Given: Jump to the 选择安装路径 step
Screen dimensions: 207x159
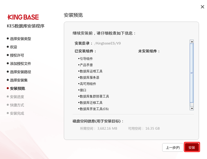Looking at the screenshot, I should pos(20,72).
